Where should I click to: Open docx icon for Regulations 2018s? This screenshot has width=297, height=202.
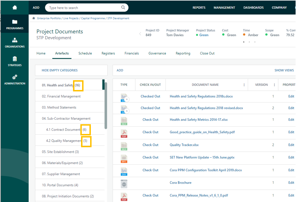click(x=124, y=98)
